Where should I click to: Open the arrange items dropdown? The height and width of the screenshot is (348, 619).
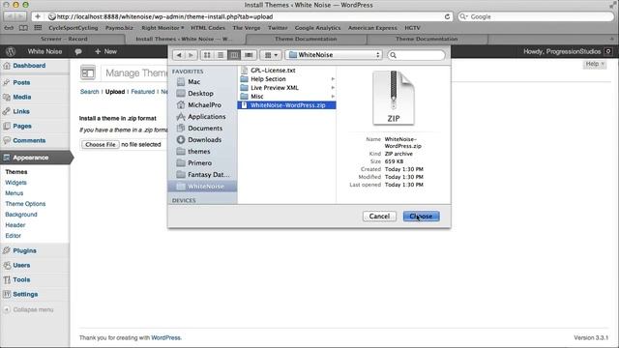(271, 55)
